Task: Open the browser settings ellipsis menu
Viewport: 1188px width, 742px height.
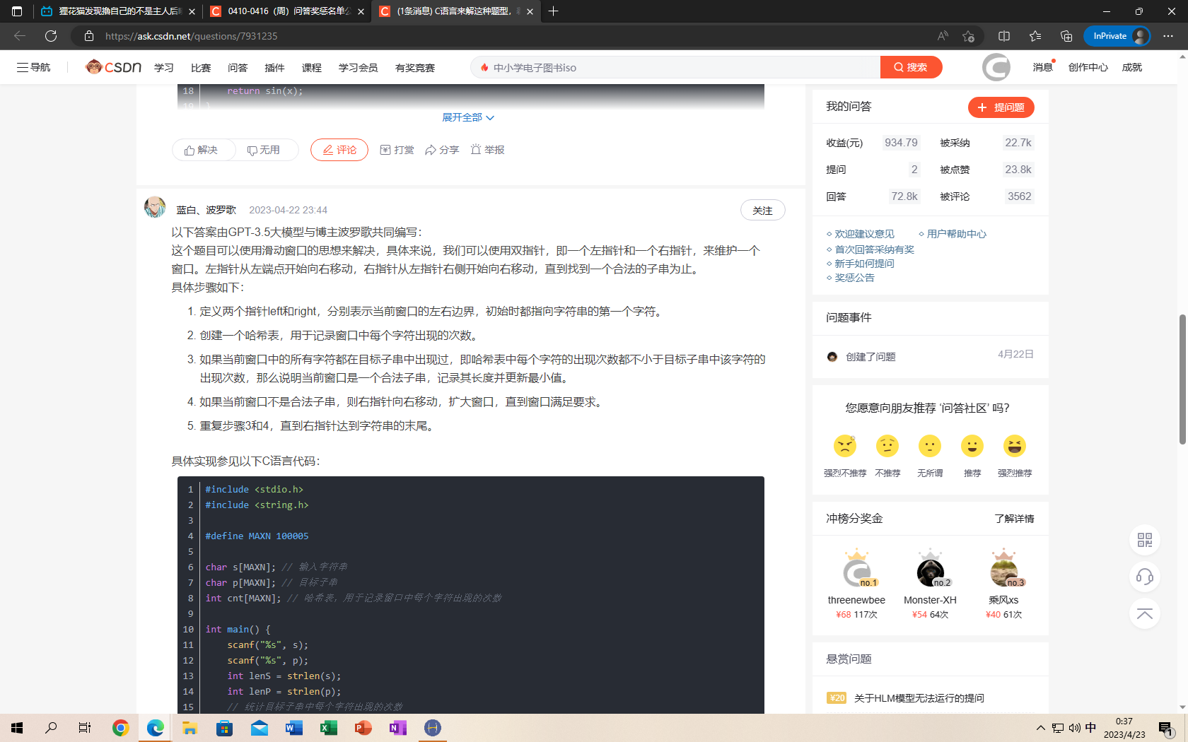Action: pyautogui.click(x=1168, y=36)
